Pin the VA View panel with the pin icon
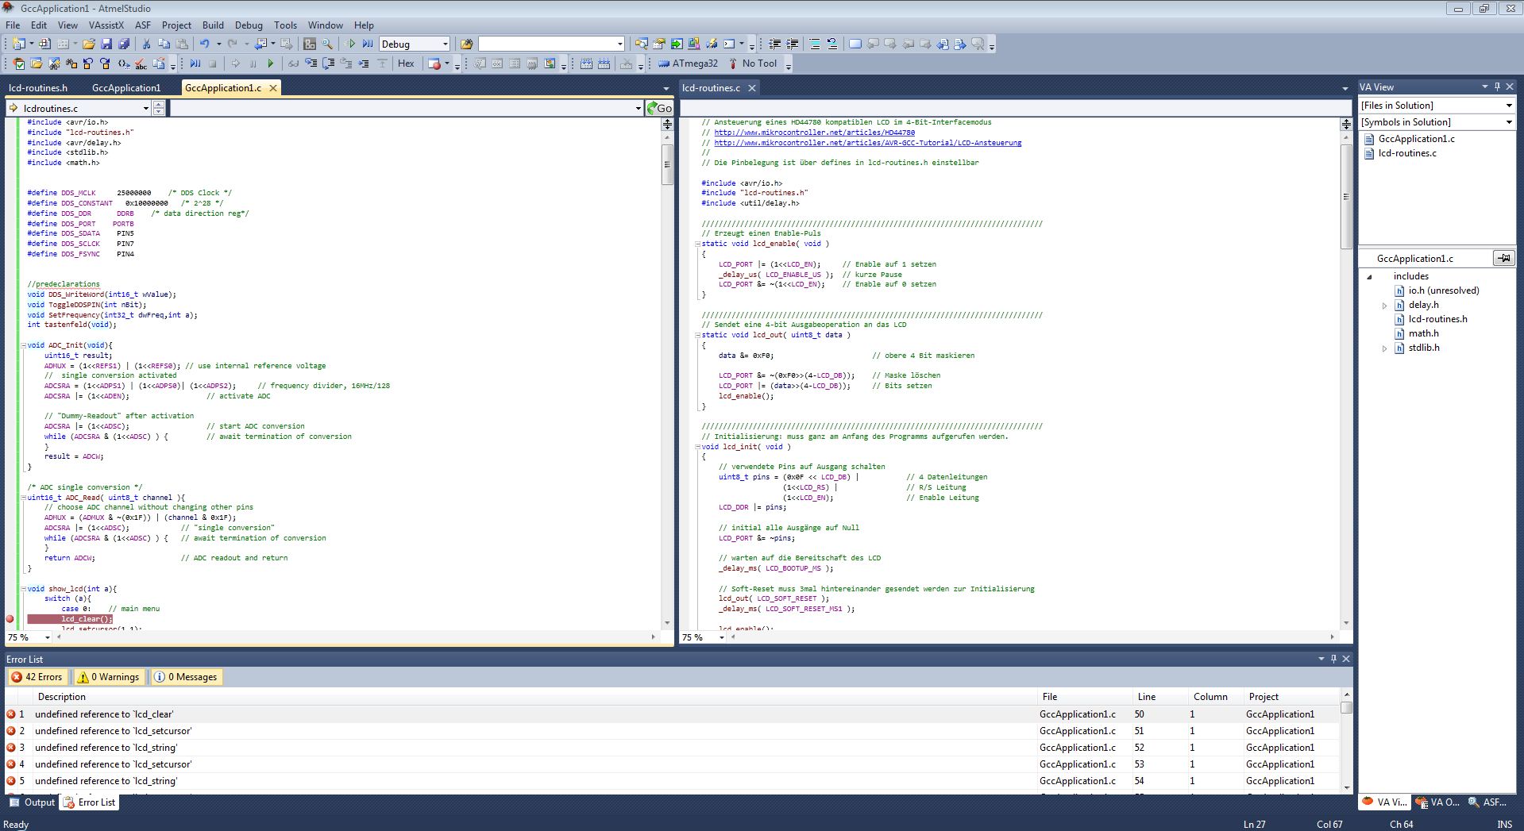This screenshot has width=1524, height=831. pyautogui.click(x=1496, y=87)
